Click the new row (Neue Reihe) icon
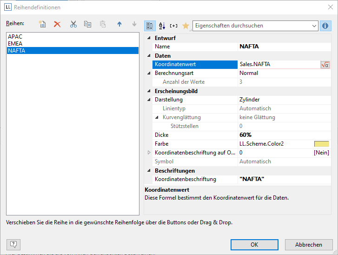Viewport: 338px width, 255px height. tap(42, 24)
